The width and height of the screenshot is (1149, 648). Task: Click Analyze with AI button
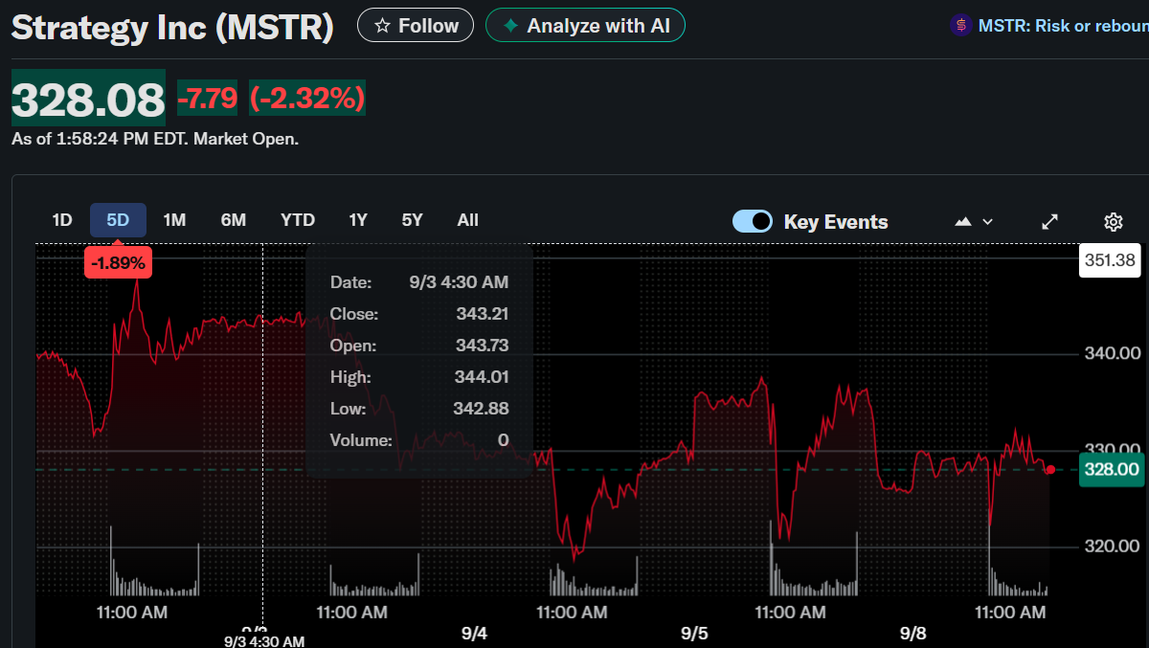coord(585,26)
